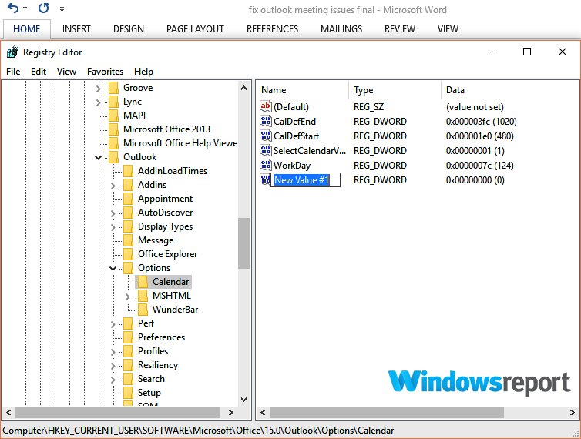
Task: Open the File menu in Registry Editor
Action: [13, 72]
